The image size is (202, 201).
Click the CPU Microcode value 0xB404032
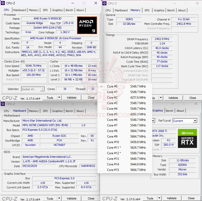(88, 166)
